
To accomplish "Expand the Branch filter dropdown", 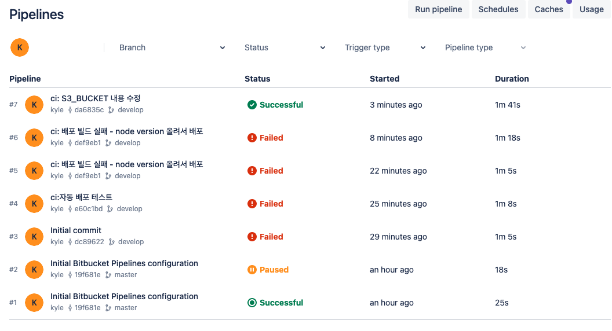I will click(x=172, y=47).
